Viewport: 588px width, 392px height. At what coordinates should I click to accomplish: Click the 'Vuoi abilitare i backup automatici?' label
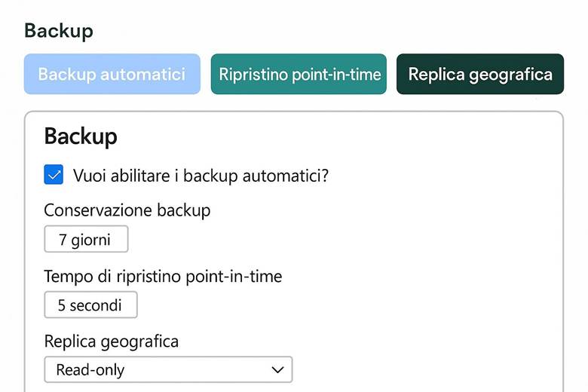click(x=201, y=176)
